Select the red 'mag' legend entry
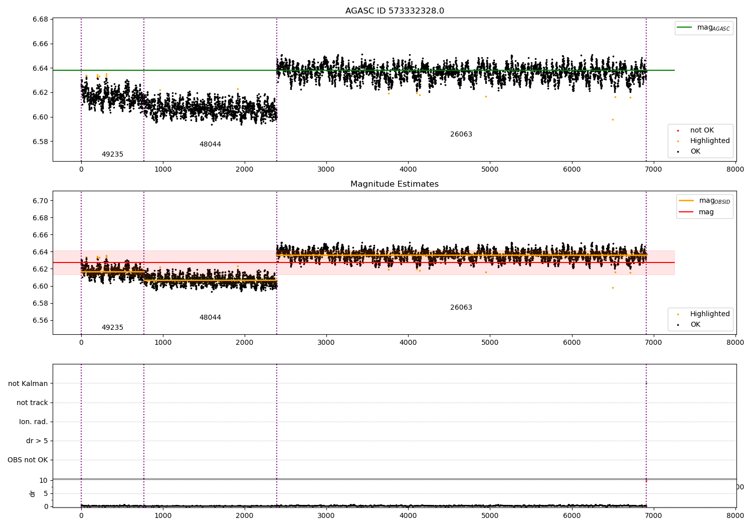Screen dimensions: 752x527 (697, 212)
